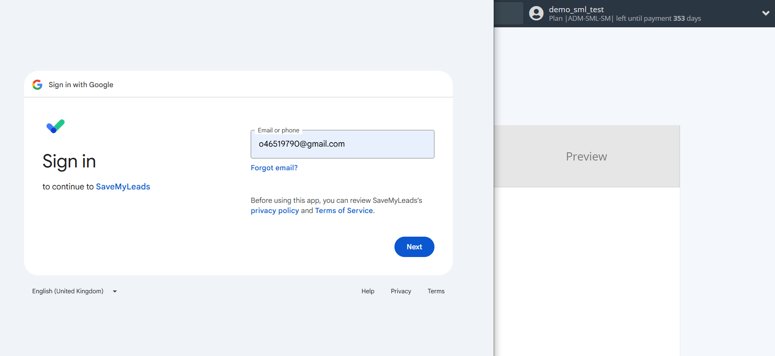The height and width of the screenshot is (356, 775).
Task: Open the Privacy footer link
Action: pyautogui.click(x=401, y=291)
